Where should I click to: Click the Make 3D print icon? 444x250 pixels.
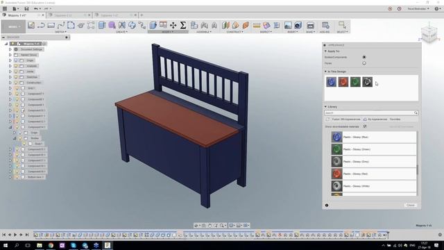pyautogui.click(x=310, y=25)
